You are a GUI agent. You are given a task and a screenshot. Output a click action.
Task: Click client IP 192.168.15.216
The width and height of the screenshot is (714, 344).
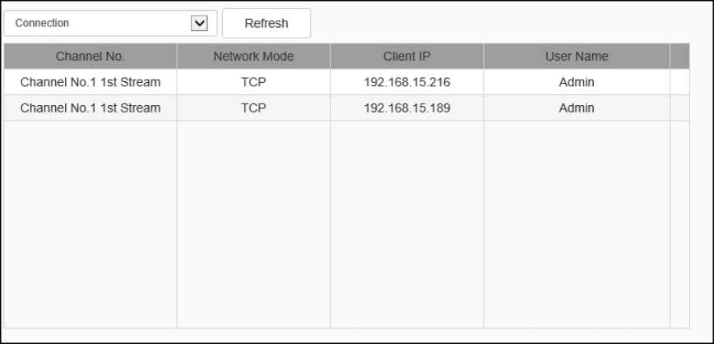[x=406, y=82]
